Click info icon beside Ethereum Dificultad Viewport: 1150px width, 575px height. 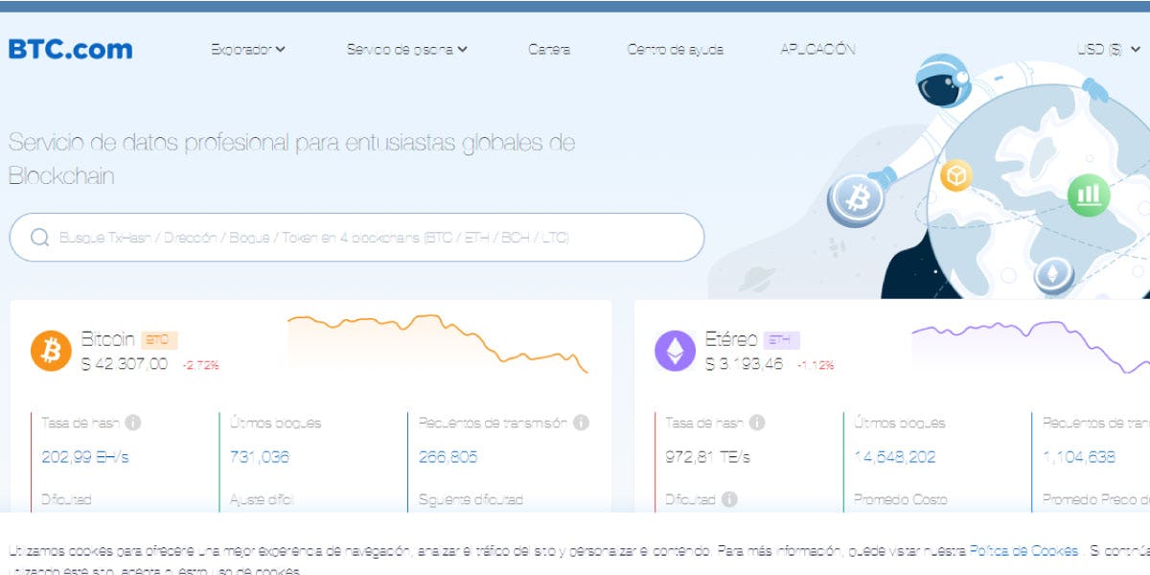tap(729, 499)
